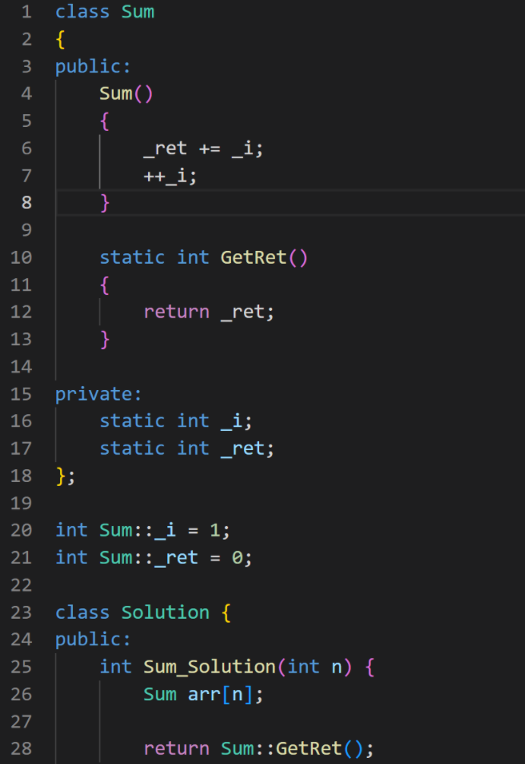Click the statement return _ret;

tap(208, 312)
